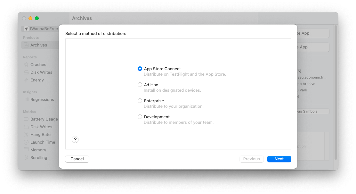Choose the Ad Hoc distribution option
This screenshot has height=194, width=356.
tap(140, 85)
